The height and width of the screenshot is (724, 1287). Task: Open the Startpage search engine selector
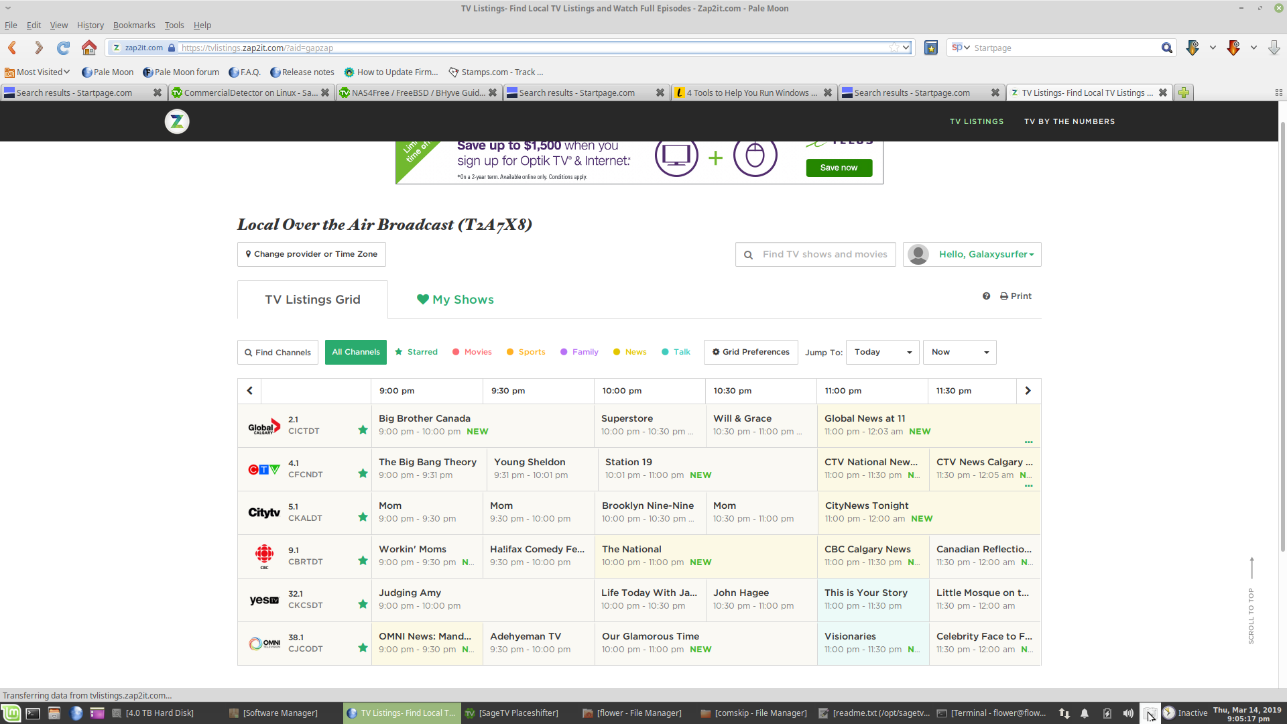pos(961,48)
